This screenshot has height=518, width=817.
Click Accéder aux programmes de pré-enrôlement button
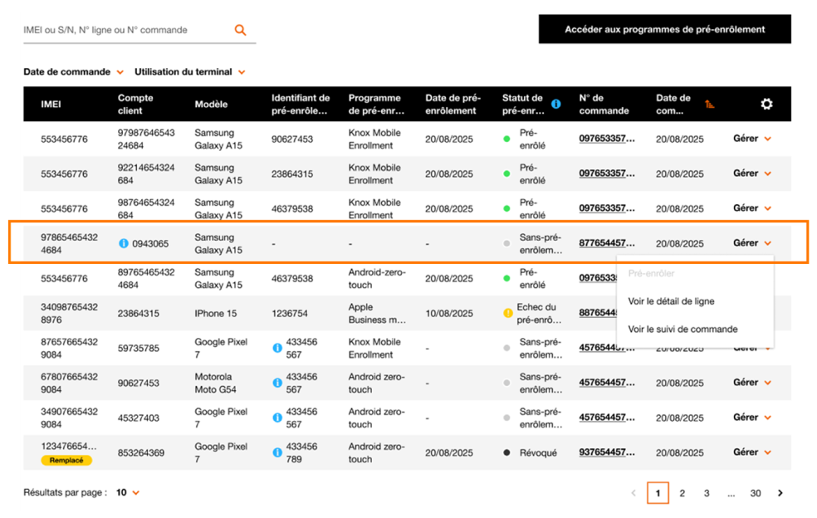664,29
